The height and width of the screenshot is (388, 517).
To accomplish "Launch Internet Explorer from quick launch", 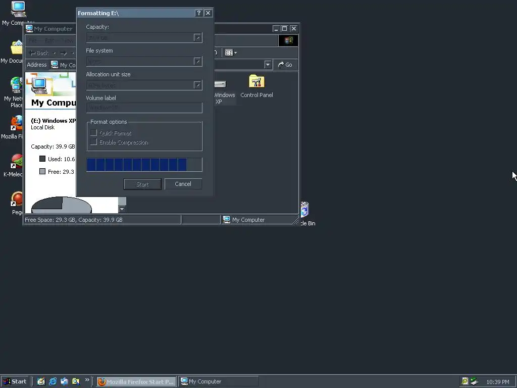I will (x=53, y=381).
